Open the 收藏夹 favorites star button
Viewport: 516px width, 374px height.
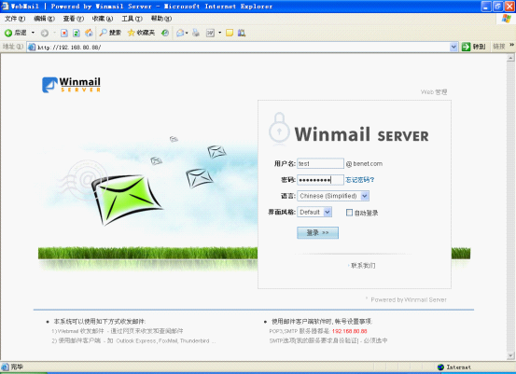(x=141, y=33)
